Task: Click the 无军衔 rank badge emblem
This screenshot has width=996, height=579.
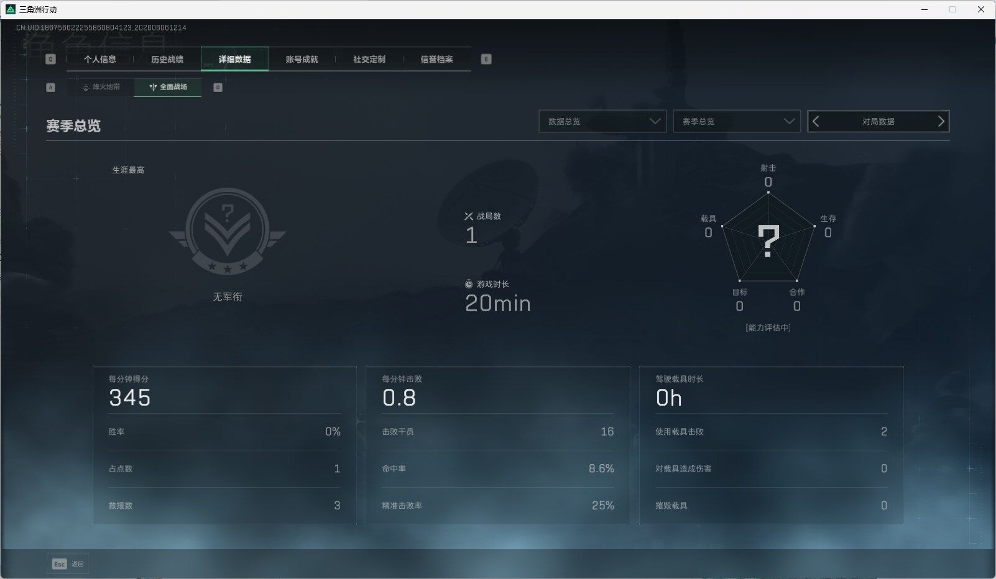Action: point(228,231)
